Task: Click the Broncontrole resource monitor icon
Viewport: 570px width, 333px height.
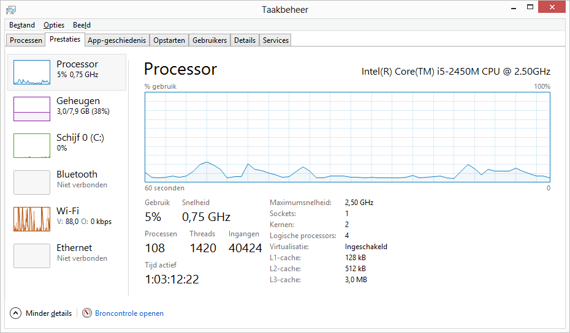Action: [87, 313]
